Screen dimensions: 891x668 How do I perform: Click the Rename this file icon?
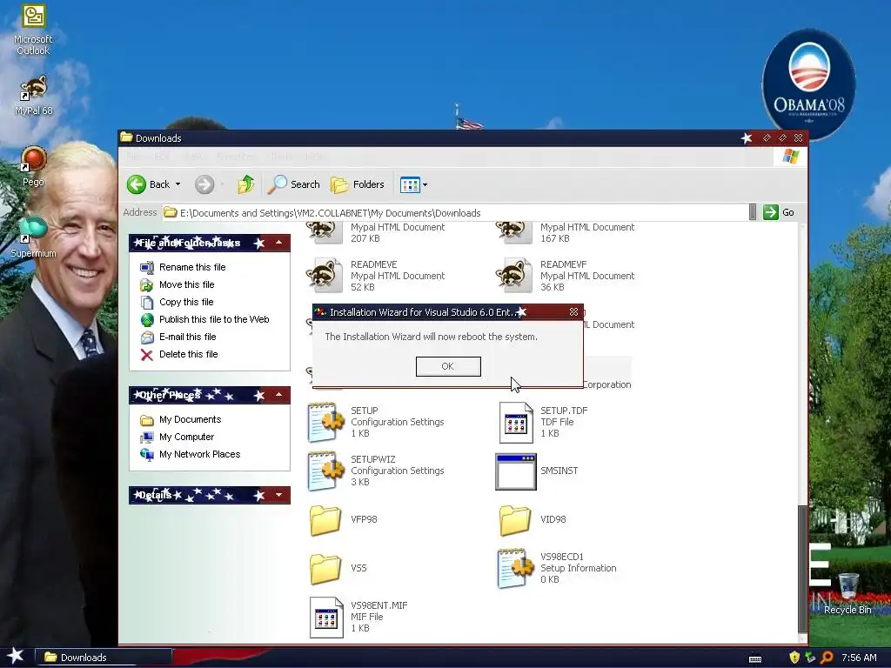click(x=146, y=267)
